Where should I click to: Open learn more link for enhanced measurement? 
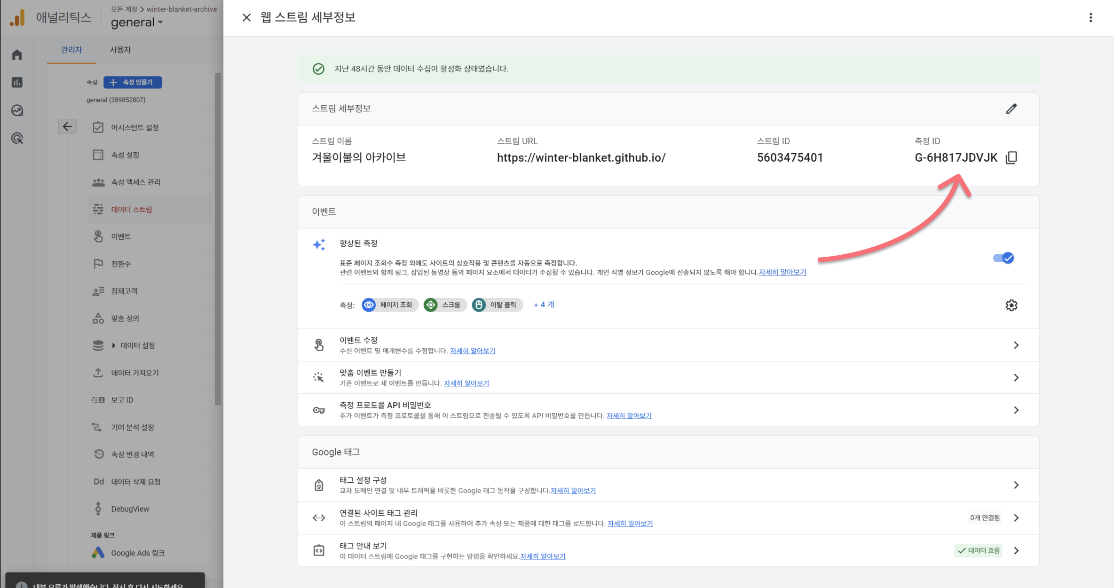coord(782,272)
